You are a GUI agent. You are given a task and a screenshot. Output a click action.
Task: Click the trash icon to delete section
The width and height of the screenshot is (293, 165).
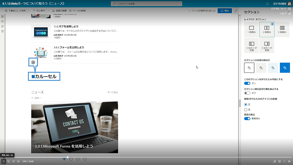pos(2,31)
